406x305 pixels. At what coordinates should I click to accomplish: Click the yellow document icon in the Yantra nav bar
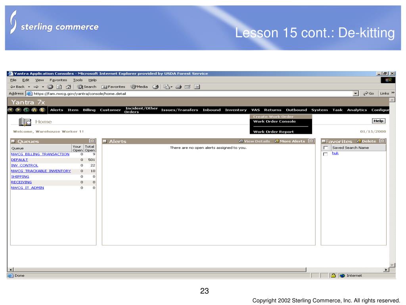(42, 110)
